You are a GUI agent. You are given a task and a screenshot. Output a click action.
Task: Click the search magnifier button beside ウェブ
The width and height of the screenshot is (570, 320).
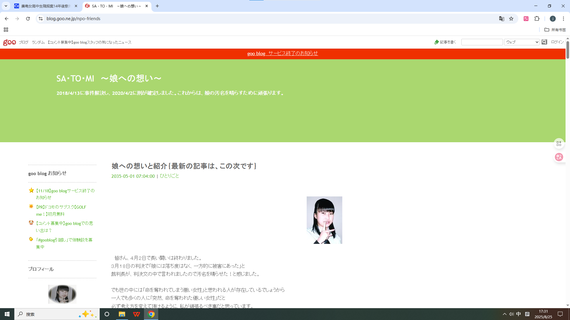click(x=544, y=42)
